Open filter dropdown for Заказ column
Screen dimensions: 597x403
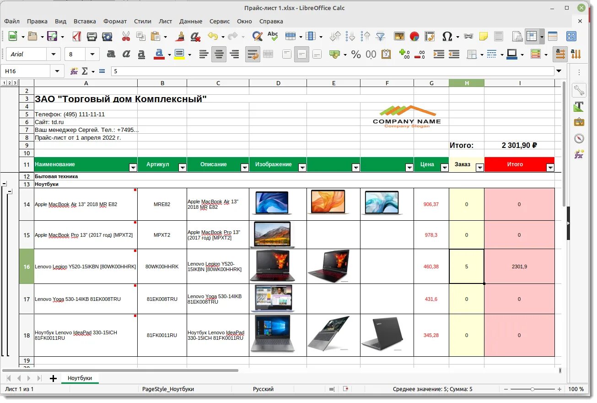point(480,168)
